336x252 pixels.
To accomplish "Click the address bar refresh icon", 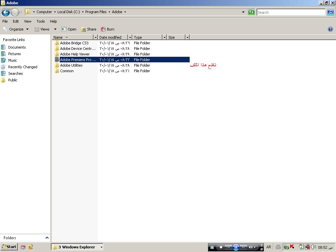I will pos(251,12).
